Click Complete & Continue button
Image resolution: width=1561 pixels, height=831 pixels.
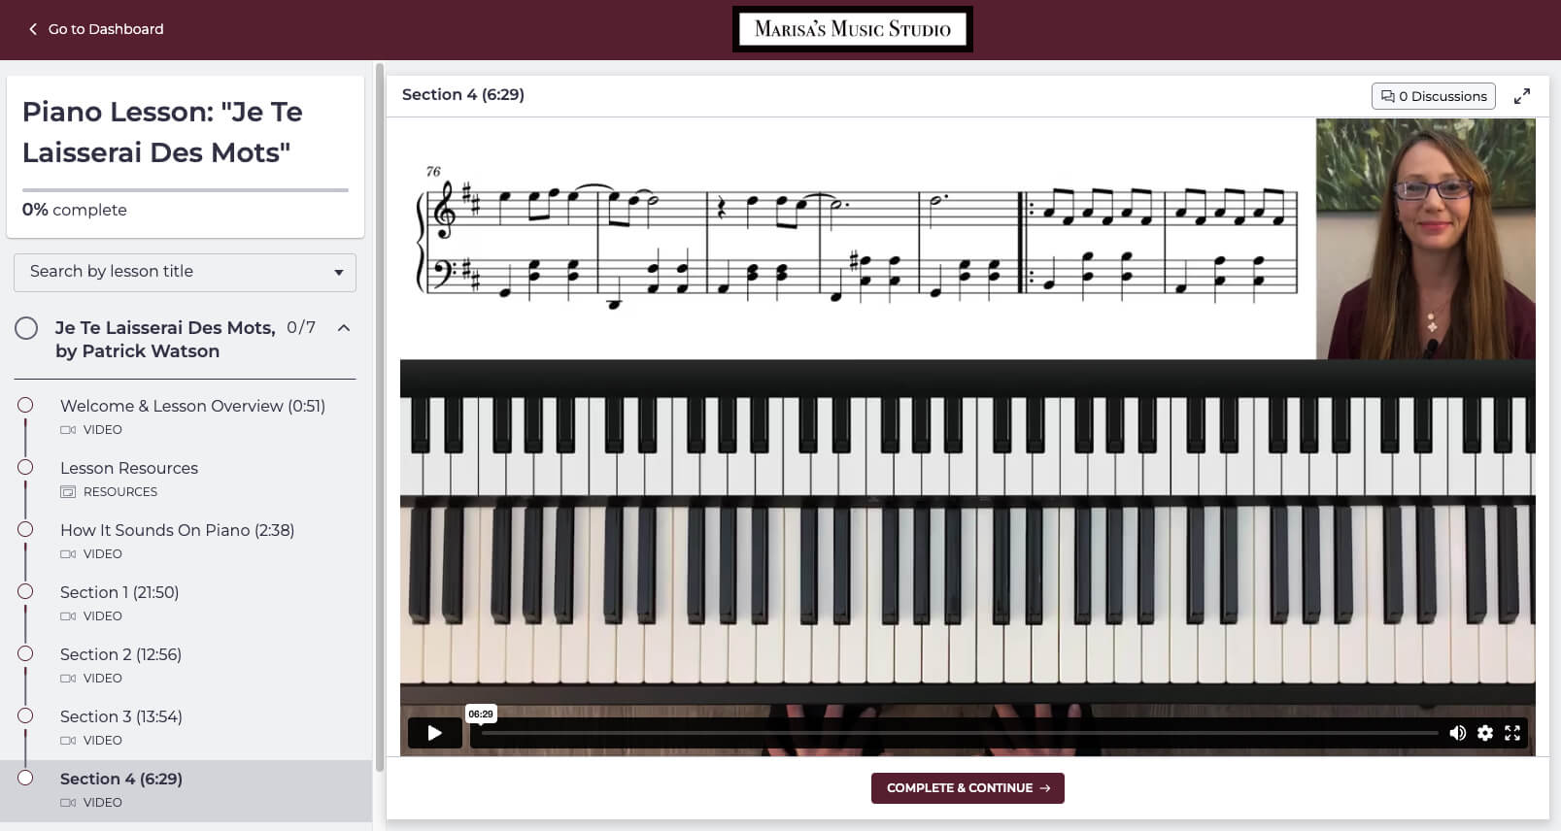pos(967,788)
